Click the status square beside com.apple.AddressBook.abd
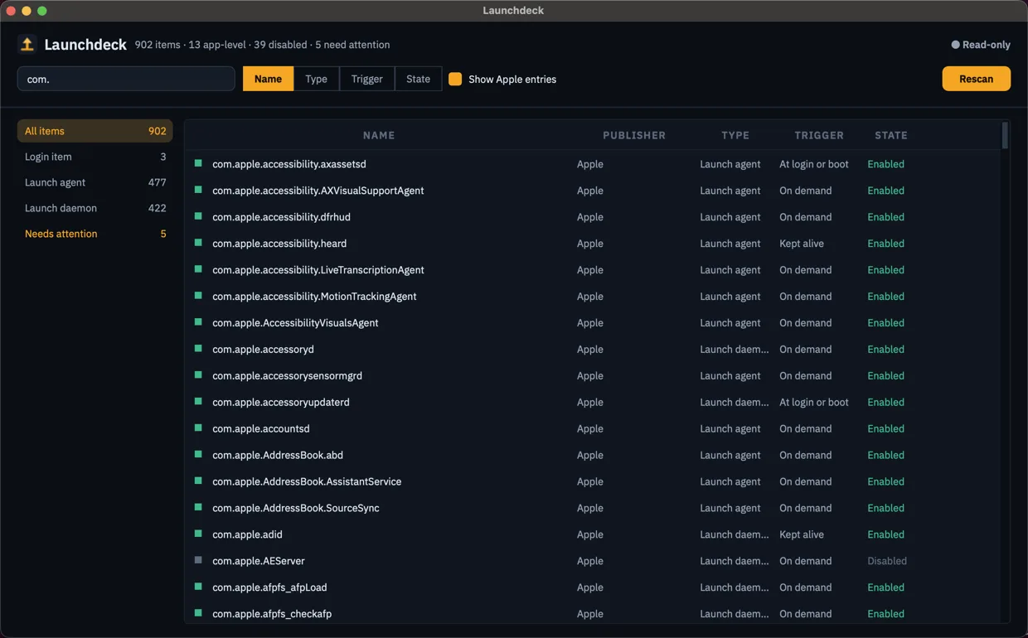The width and height of the screenshot is (1028, 638). coord(198,455)
